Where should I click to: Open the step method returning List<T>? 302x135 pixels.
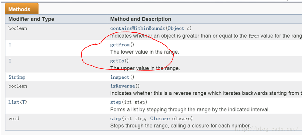(115, 102)
